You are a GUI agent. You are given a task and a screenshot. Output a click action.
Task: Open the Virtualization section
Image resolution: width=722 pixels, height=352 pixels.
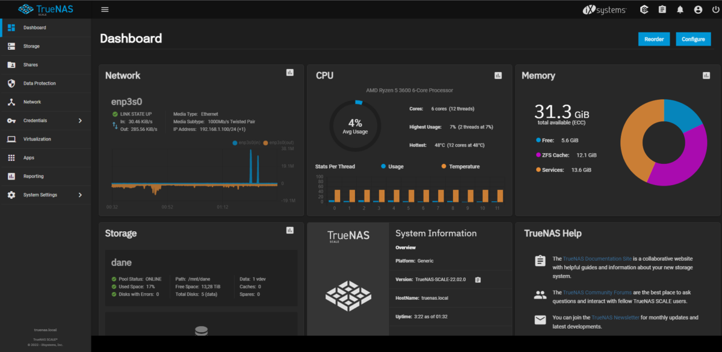(x=37, y=139)
